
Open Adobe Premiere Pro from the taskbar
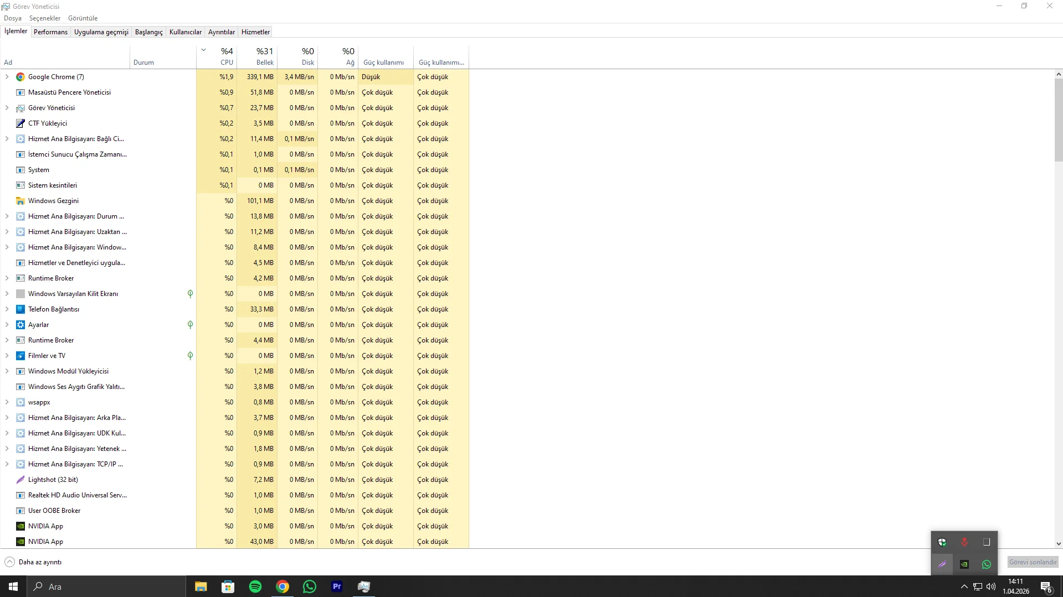pos(337,586)
